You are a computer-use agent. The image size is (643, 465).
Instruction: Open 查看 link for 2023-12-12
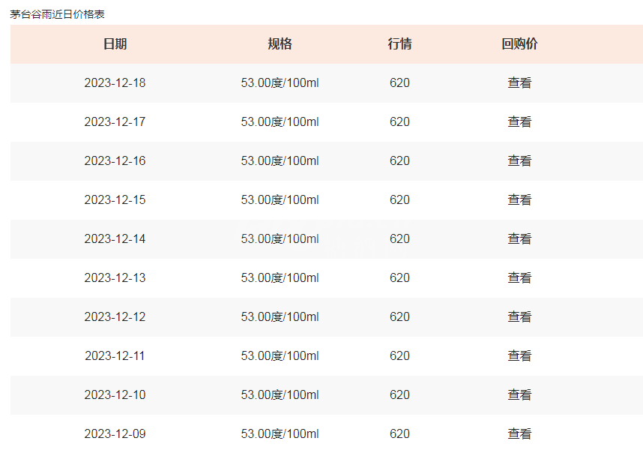coord(519,316)
